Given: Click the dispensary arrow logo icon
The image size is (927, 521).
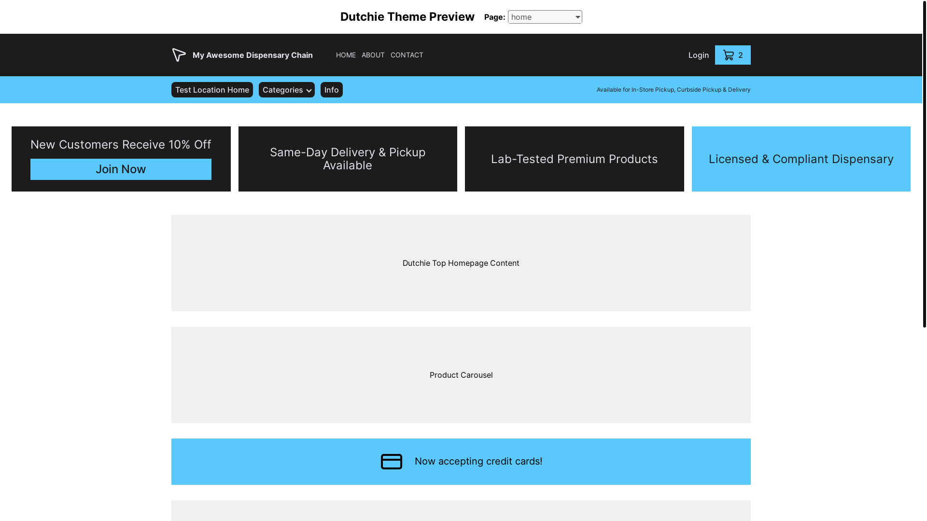Looking at the screenshot, I should [x=179, y=55].
